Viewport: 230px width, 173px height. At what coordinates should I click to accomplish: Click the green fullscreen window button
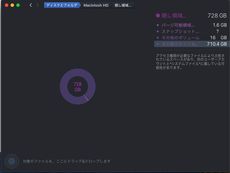(18, 5)
